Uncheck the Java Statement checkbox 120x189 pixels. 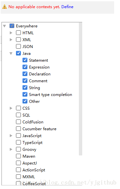pos(25,60)
